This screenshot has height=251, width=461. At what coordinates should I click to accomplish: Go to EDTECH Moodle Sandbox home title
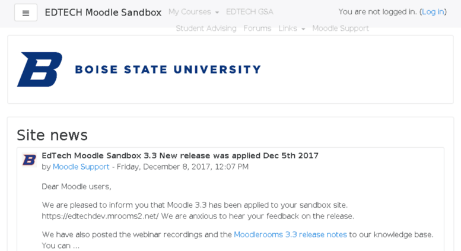coord(103,12)
